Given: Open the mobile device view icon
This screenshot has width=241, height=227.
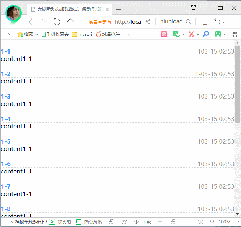Looking at the screenshot, I should pos(205,22).
